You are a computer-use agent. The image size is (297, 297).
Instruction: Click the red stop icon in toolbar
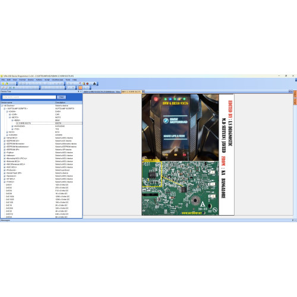click(x=87, y=84)
